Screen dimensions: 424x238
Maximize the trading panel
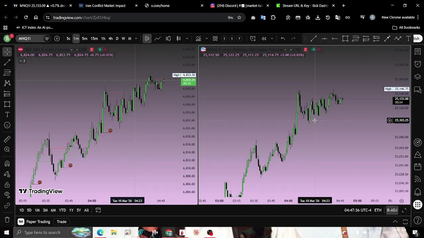tap(405, 222)
